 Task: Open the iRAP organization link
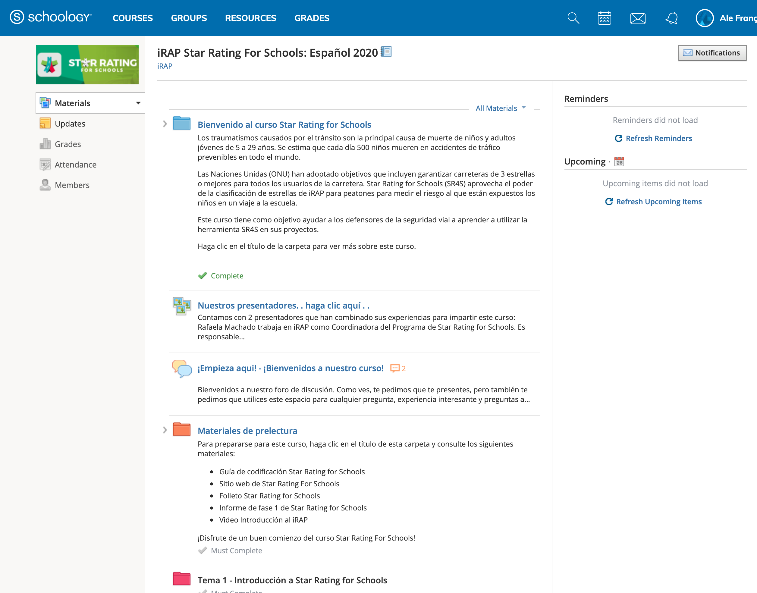click(165, 66)
